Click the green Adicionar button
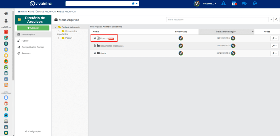 point(33,28)
